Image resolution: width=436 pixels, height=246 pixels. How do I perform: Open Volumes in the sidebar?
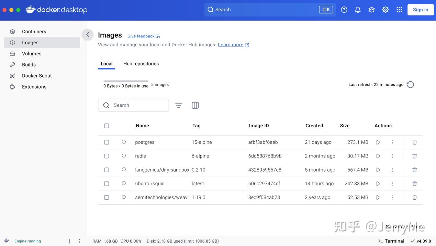pyautogui.click(x=32, y=54)
